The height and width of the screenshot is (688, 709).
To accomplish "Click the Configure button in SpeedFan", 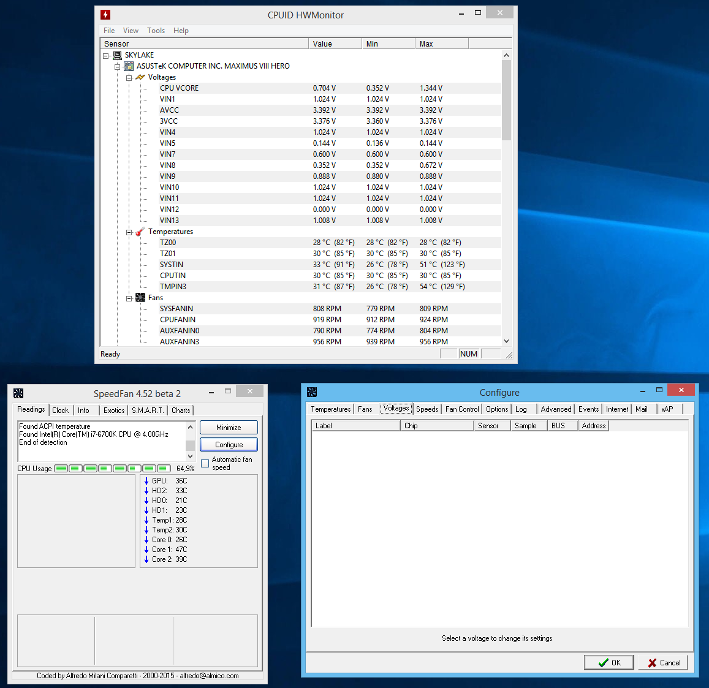I will (x=229, y=445).
